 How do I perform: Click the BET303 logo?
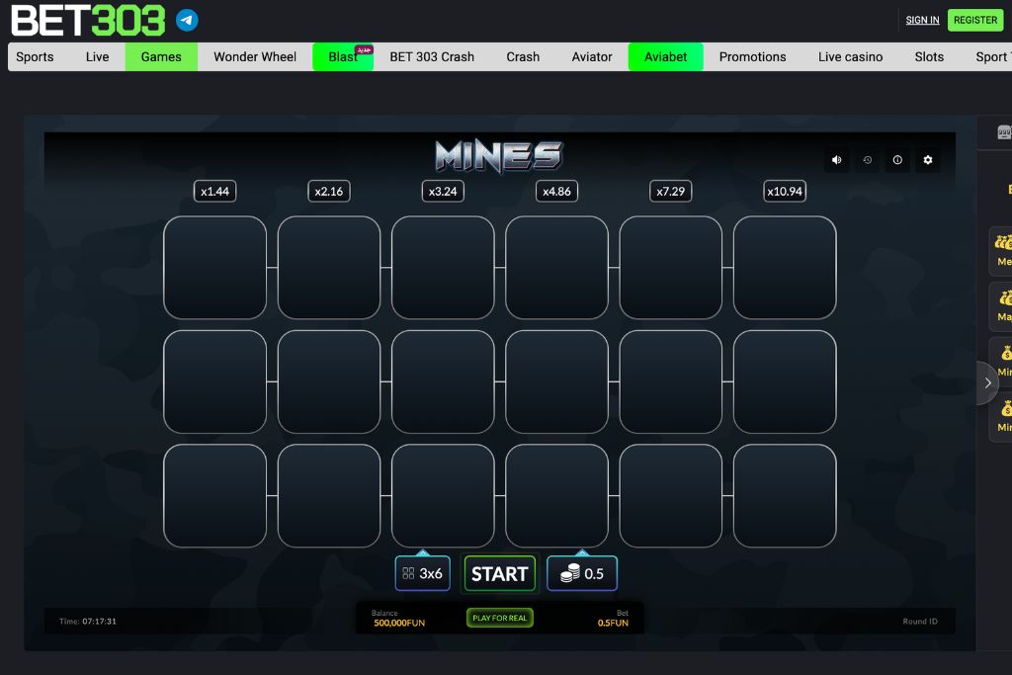click(x=88, y=20)
